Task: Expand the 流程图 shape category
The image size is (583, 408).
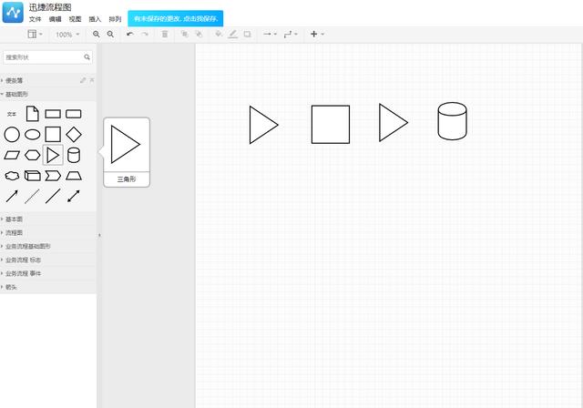Action: click(15, 232)
